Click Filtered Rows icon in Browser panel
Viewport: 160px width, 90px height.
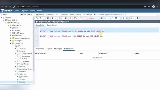click(29, 14)
